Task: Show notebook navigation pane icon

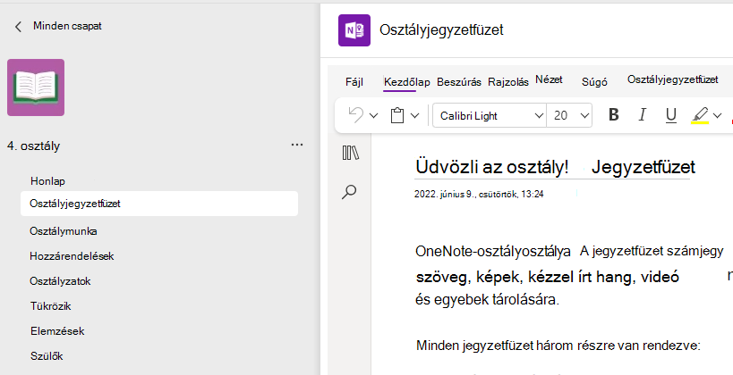Action: pos(351,153)
